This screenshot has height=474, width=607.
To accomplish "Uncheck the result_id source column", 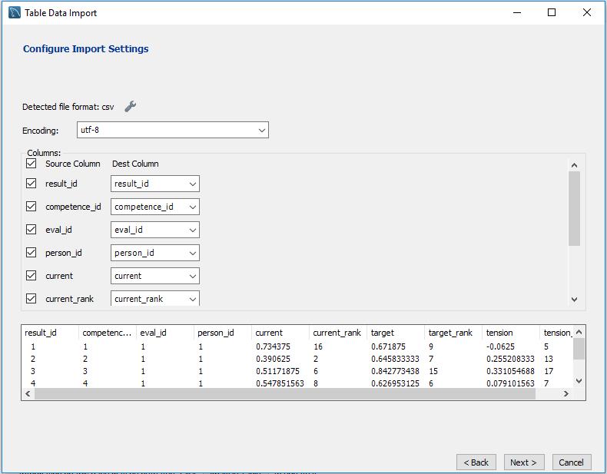I will tap(31, 183).
